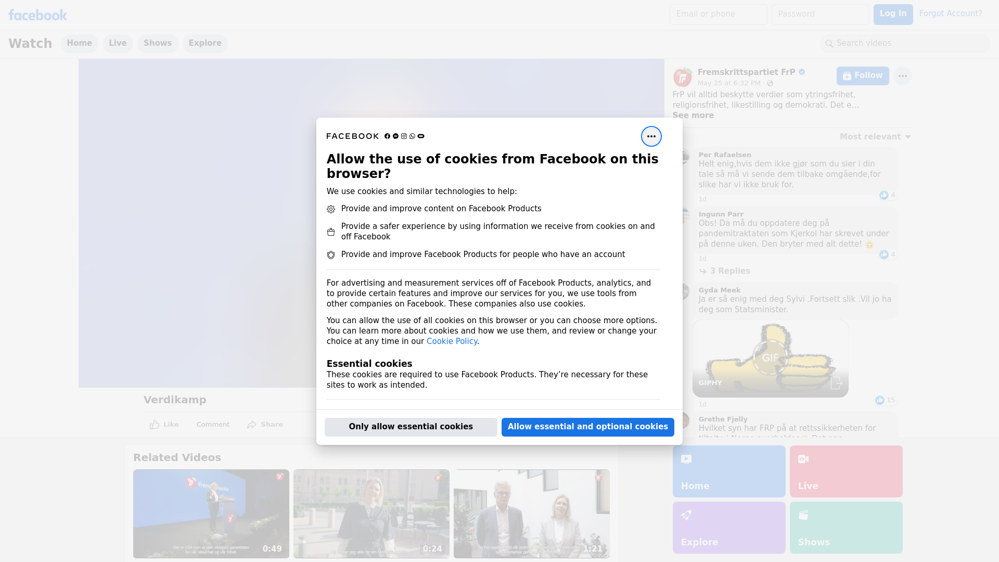Open the post options ellipsis next to Follow
Viewport: 999px width, 562px height.
pos(902,76)
